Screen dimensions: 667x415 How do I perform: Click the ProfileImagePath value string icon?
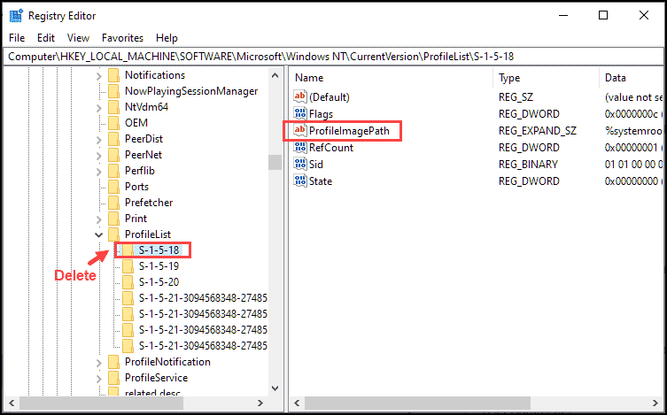pyautogui.click(x=300, y=130)
